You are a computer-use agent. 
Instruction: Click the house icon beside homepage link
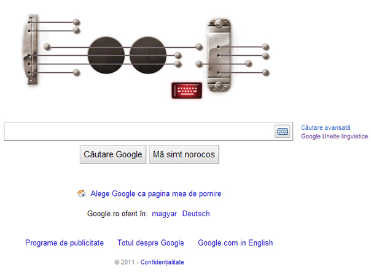tap(82, 193)
